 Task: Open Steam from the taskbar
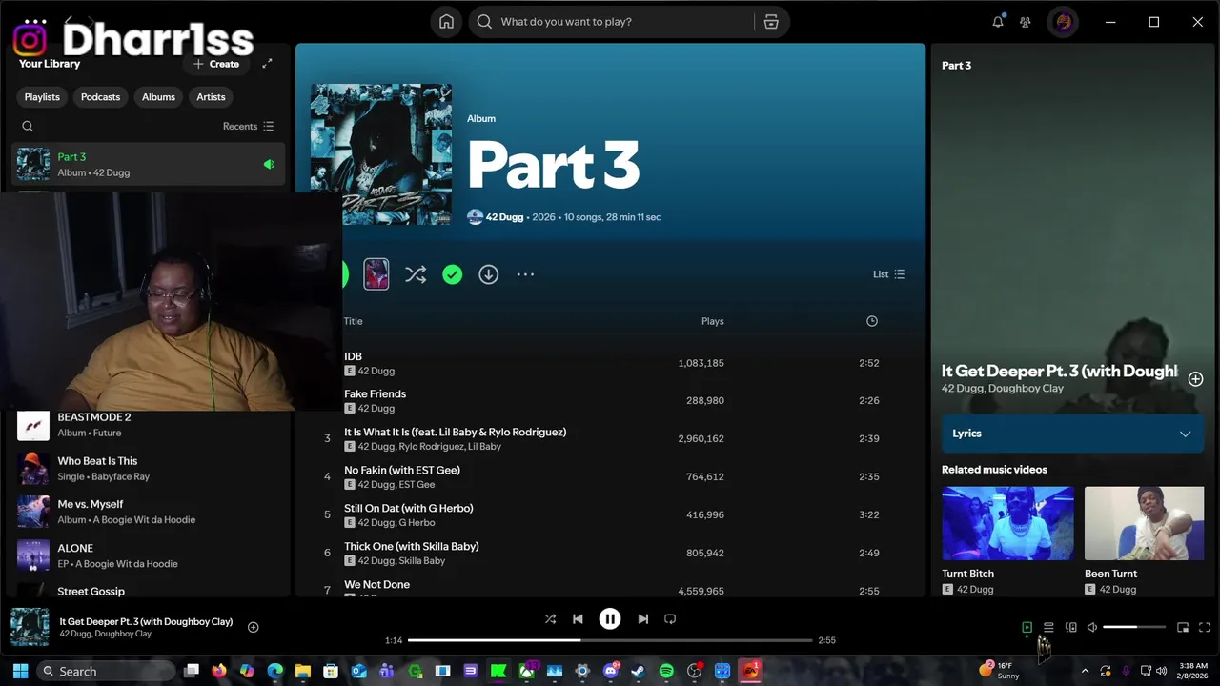638,671
